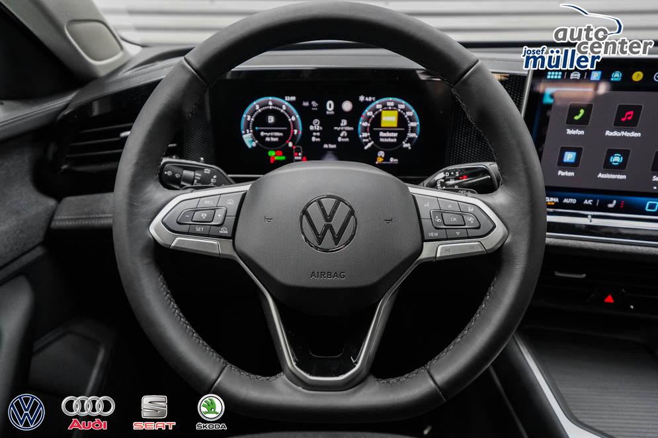Viewport: 658px width, 438px height.
Task: Tap the blue P parking shortcut in top bar
Action: tap(595, 75)
